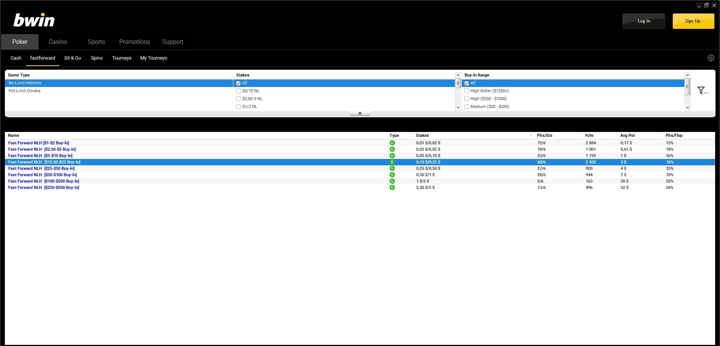Sort table by the H/hr column header
The width and height of the screenshot is (720, 346).
[x=589, y=135]
